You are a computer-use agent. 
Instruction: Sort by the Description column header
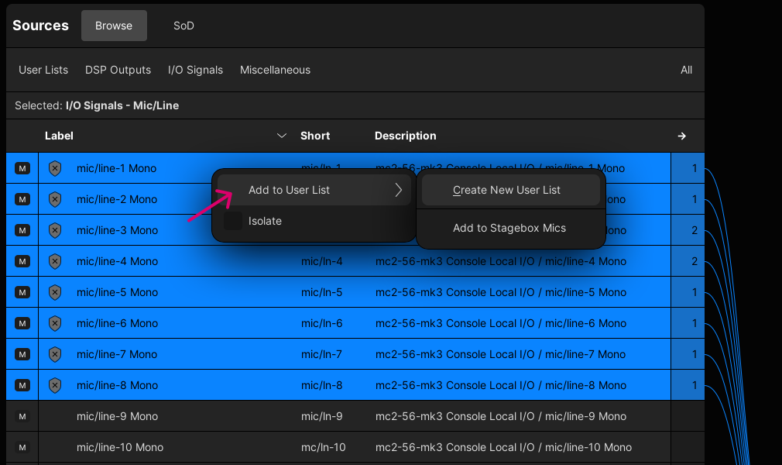point(406,136)
